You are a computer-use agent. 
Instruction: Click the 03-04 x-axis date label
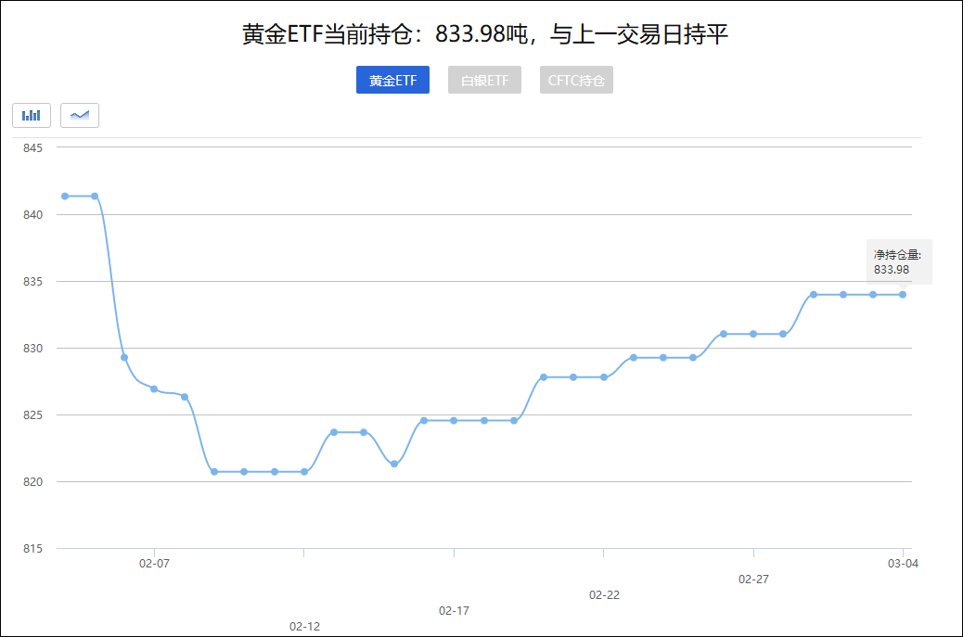(903, 563)
